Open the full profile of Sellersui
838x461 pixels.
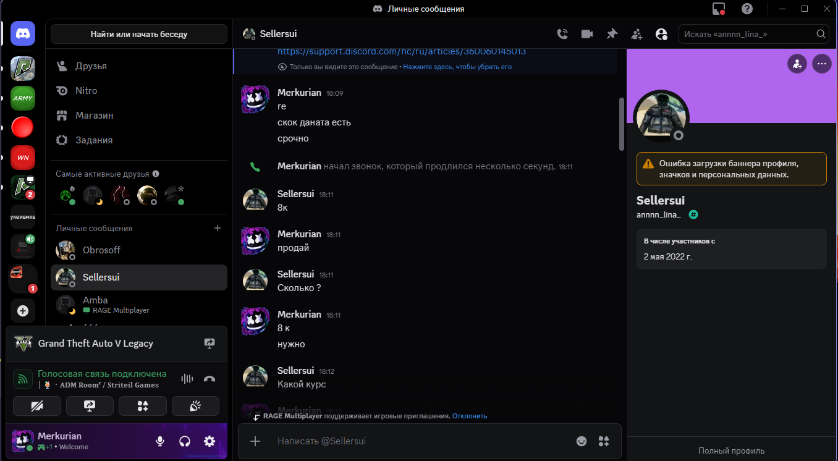pyautogui.click(x=732, y=451)
